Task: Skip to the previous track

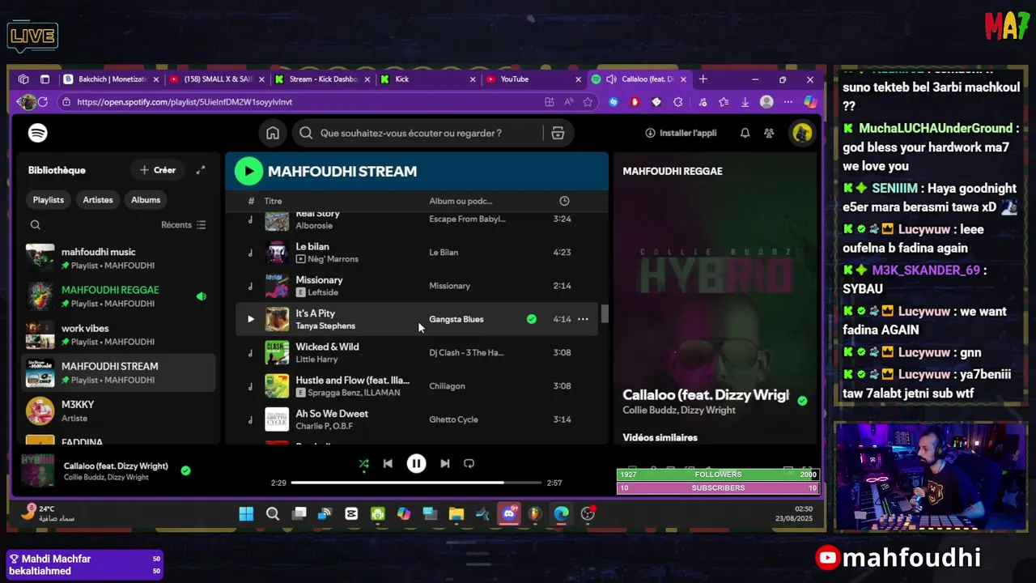Action: click(x=388, y=464)
